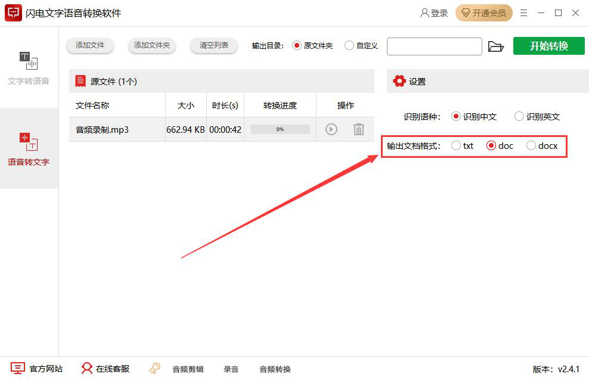The height and width of the screenshot is (380, 589).
Task: Minimize the application window
Action: [541, 13]
